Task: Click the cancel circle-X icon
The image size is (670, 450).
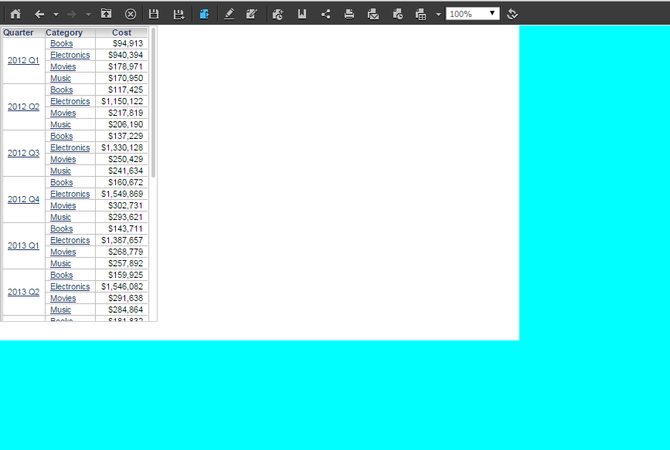Action: [x=131, y=14]
